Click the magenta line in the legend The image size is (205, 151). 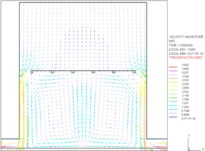pos(173,71)
